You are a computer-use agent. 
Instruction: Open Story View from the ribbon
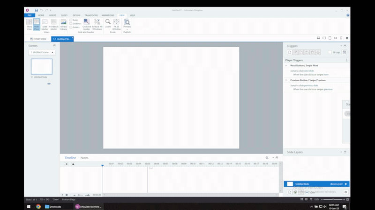tap(29, 24)
